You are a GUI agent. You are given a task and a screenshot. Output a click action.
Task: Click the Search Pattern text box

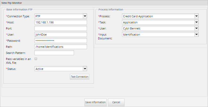tap(54, 53)
